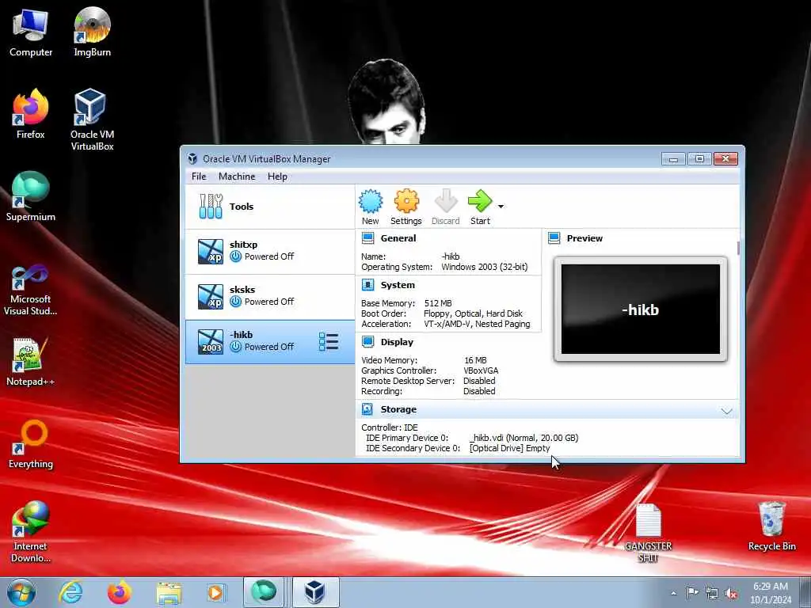Collapse the Storage section chevron
The width and height of the screenshot is (811, 608).
[x=727, y=411]
